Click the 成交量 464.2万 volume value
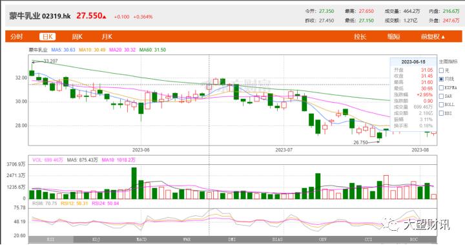Viewport: 465px width, 245px height. [411, 11]
